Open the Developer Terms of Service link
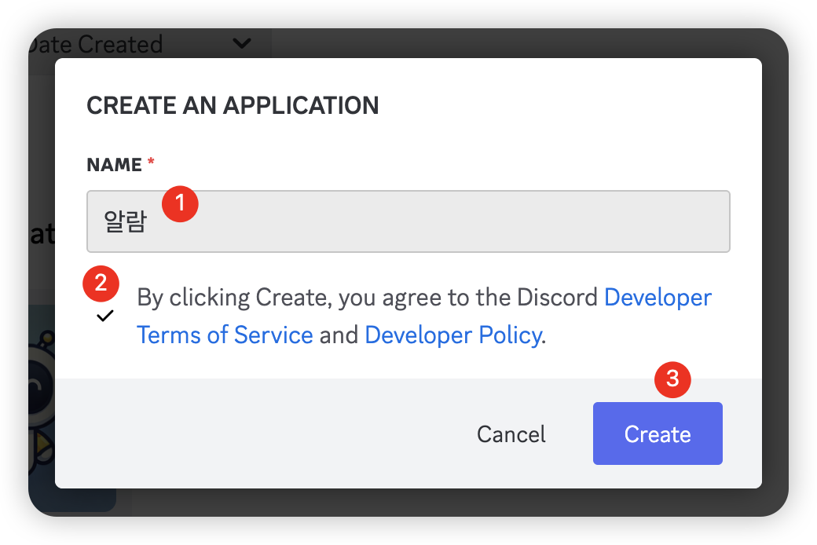The image size is (817, 545). point(225,335)
